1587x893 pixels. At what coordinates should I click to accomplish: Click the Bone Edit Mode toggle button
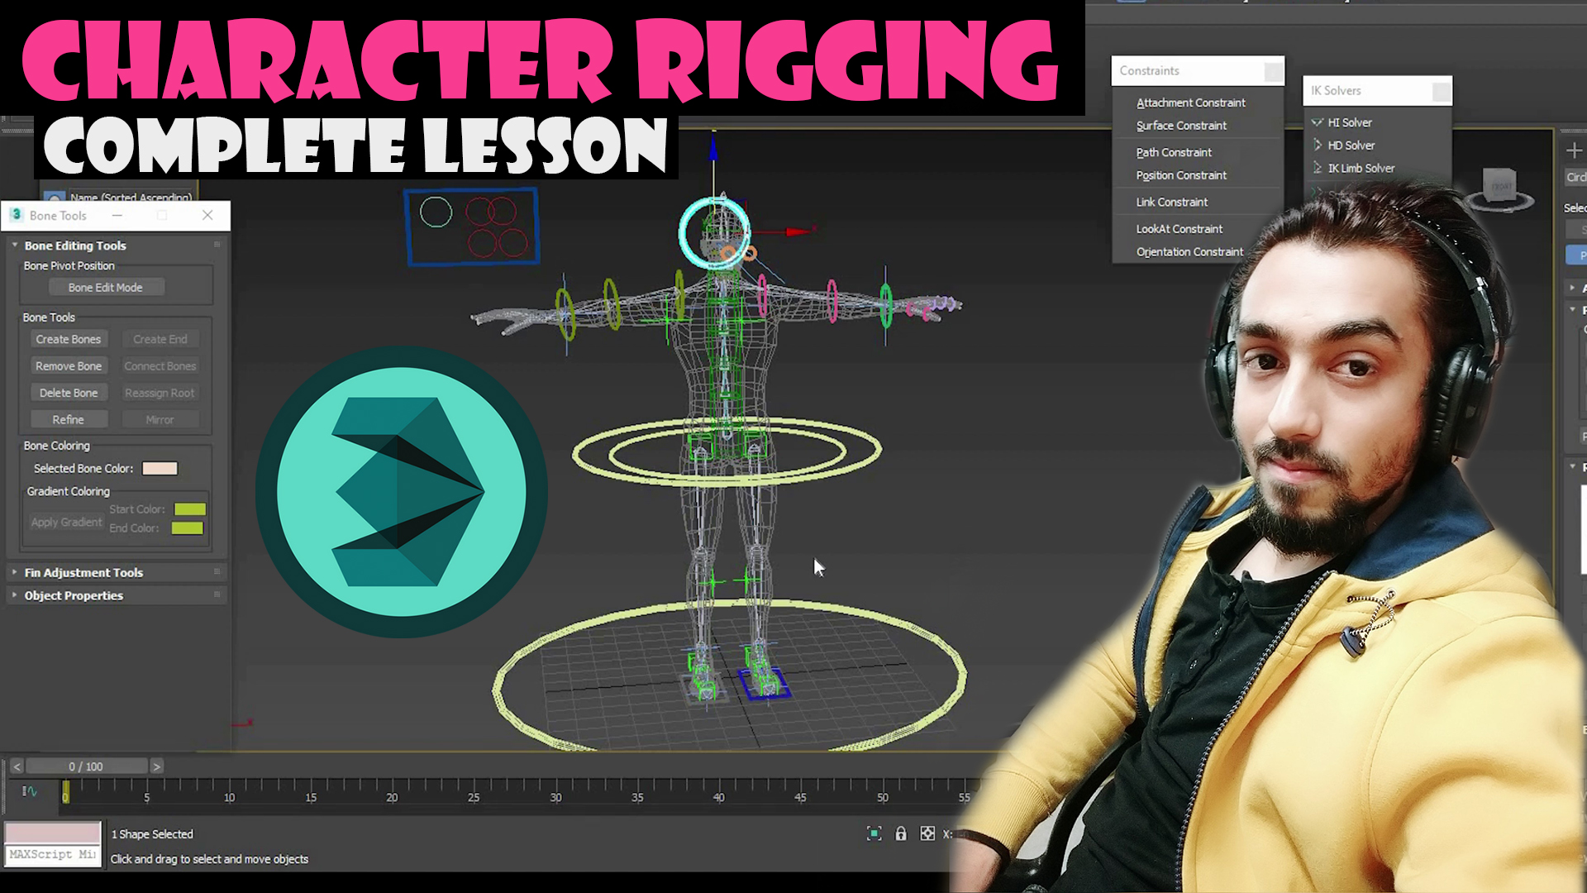point(106,287)
